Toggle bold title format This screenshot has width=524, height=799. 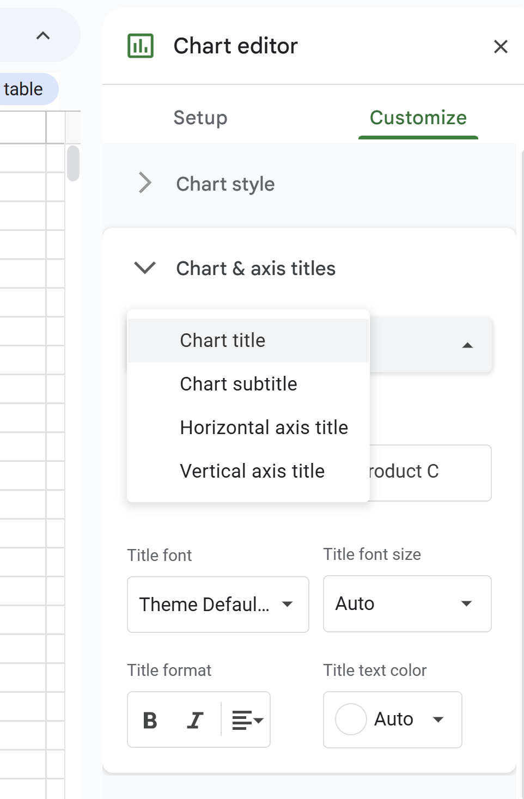(150, 720)
